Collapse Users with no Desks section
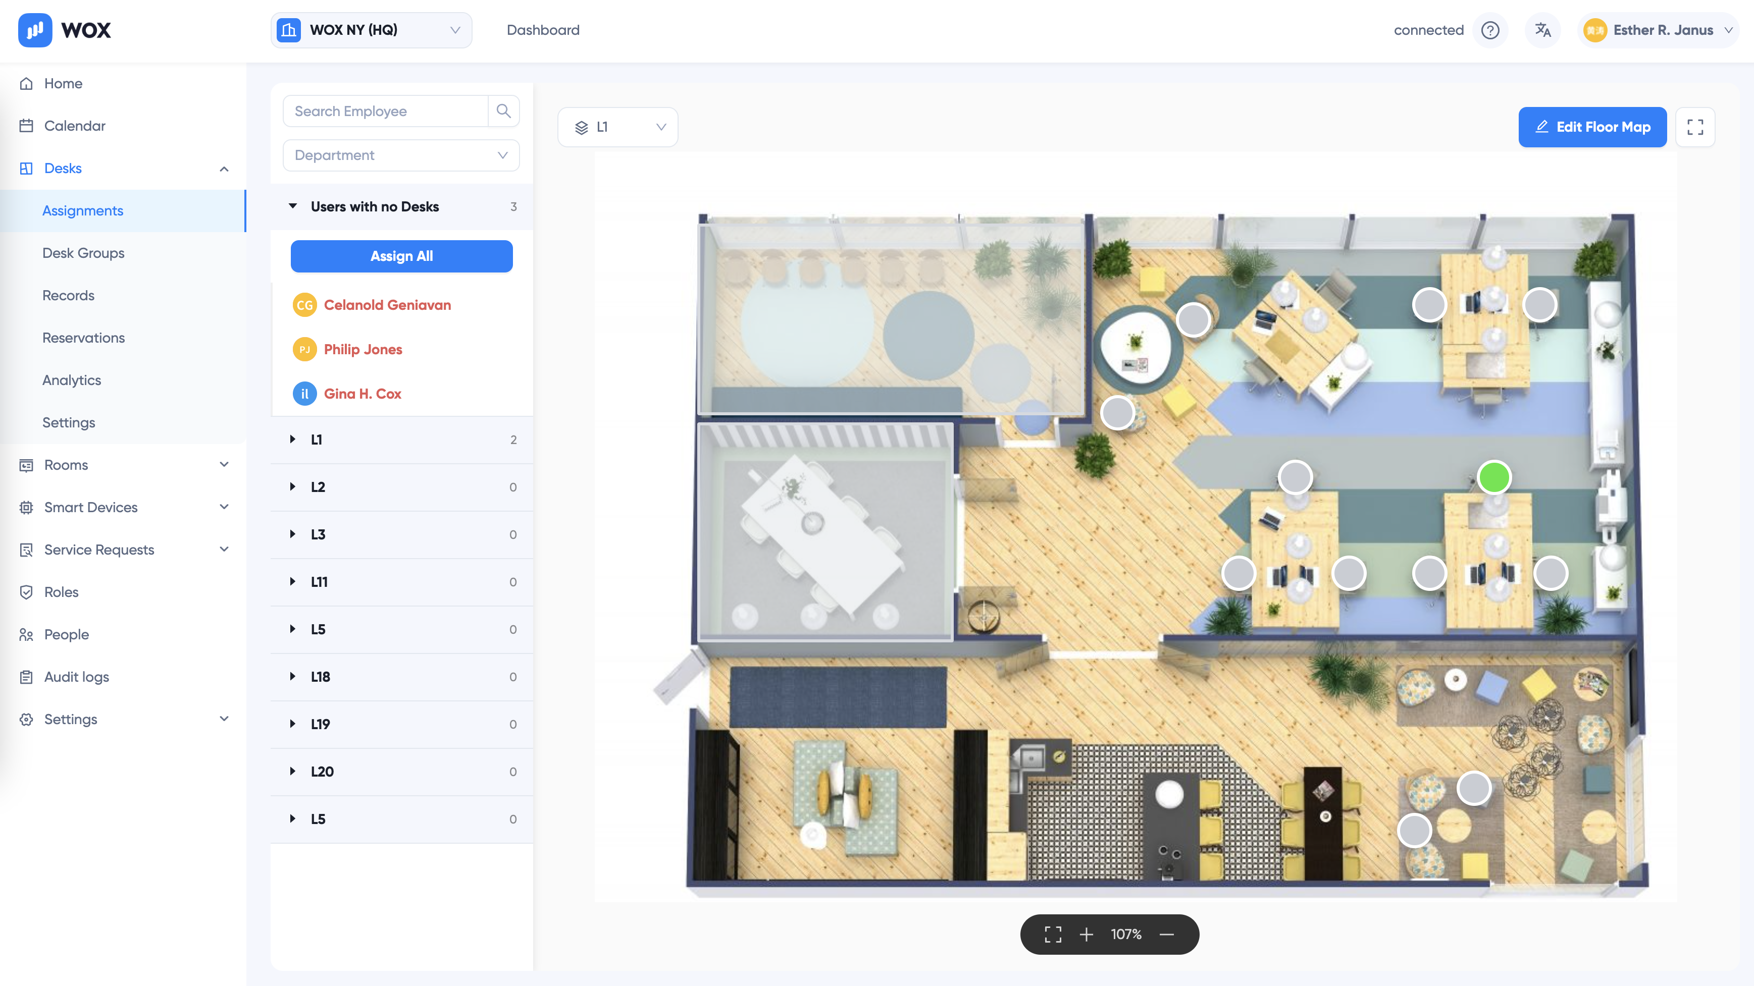 tap(293, 206)
